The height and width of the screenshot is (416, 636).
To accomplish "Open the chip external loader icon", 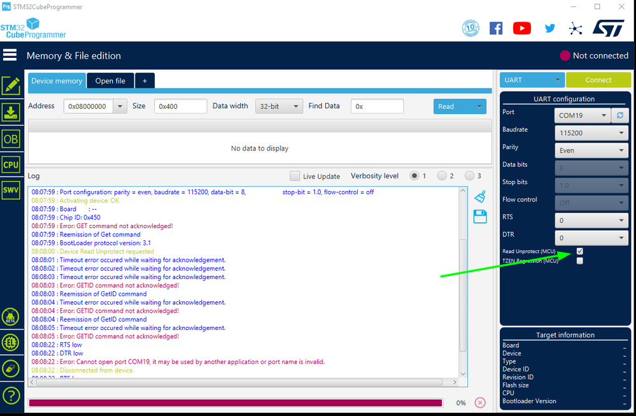I will (x=11, y=343).
